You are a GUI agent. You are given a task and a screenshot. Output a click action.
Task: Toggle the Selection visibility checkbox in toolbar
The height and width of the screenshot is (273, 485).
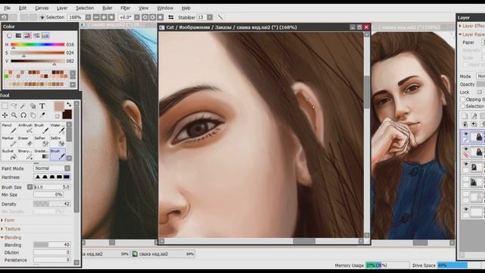pyautogui.click(x=42, y=17)
